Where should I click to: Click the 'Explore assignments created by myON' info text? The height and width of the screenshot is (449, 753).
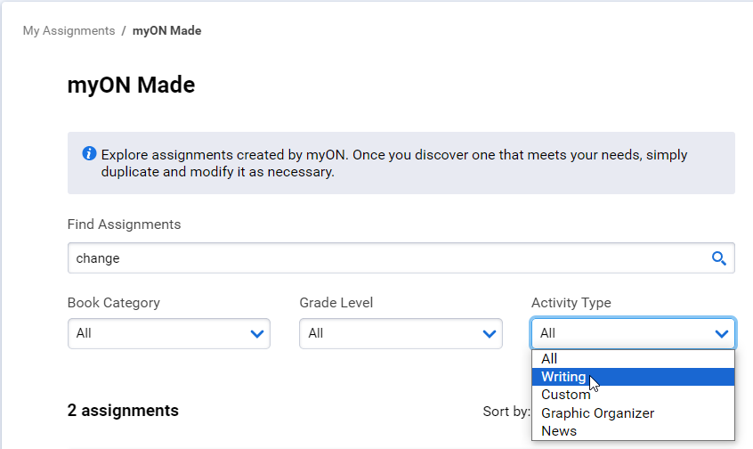[x=393, y=163]
